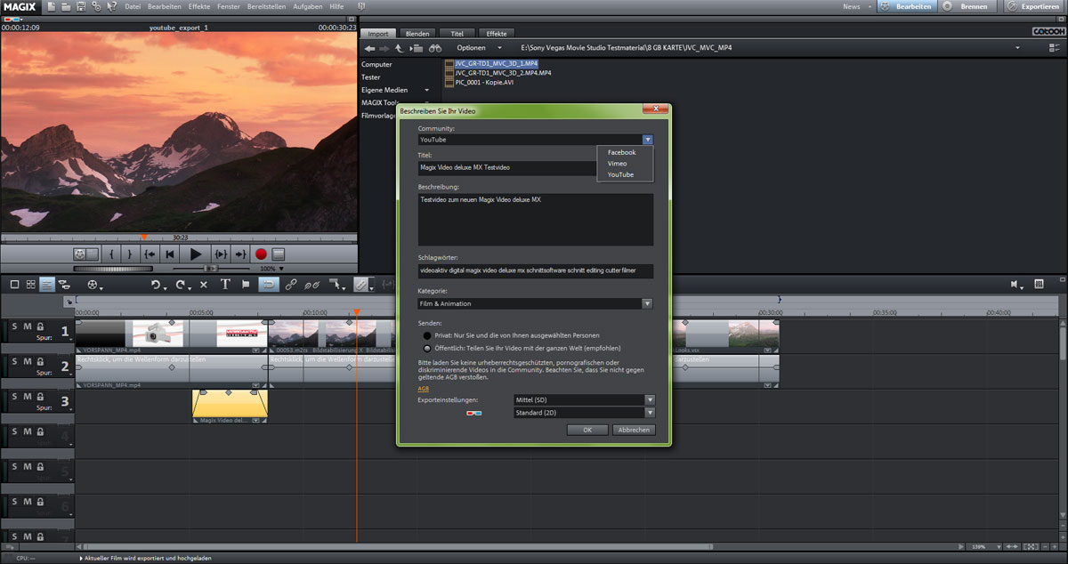This screenshot has width=1068, height=564.
Task: Open the Effekte menu in the menu bar
Action: point(199,6)
